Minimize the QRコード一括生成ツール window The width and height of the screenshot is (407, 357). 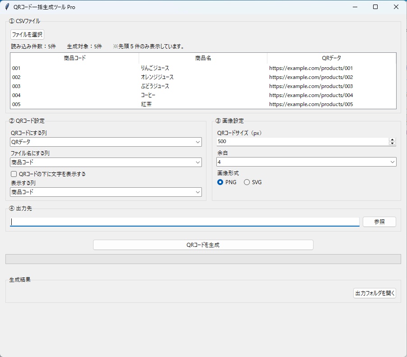(355, 7)
